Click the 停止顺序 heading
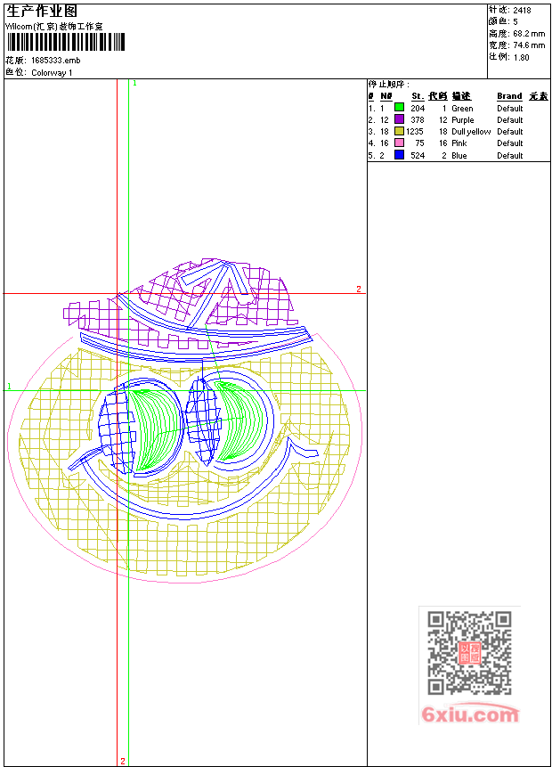The height and width of the screenshot is (767, 552). 389,84
